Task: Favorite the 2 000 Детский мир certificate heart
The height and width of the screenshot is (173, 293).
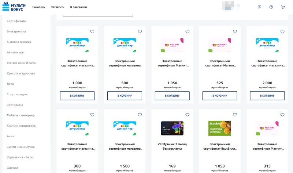Action: pos(282,31)
